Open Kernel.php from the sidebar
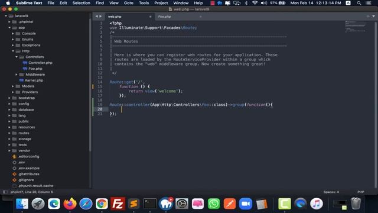The image size is (378, 213). (34, 80)
